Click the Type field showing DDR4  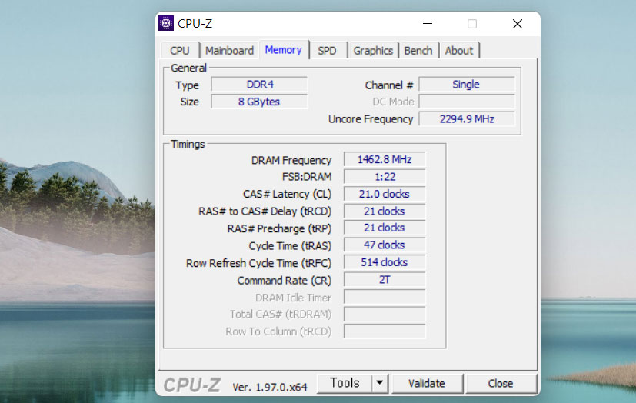tap(260, 85)
